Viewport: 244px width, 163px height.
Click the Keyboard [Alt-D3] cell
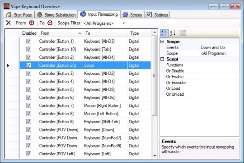(105, 41)
